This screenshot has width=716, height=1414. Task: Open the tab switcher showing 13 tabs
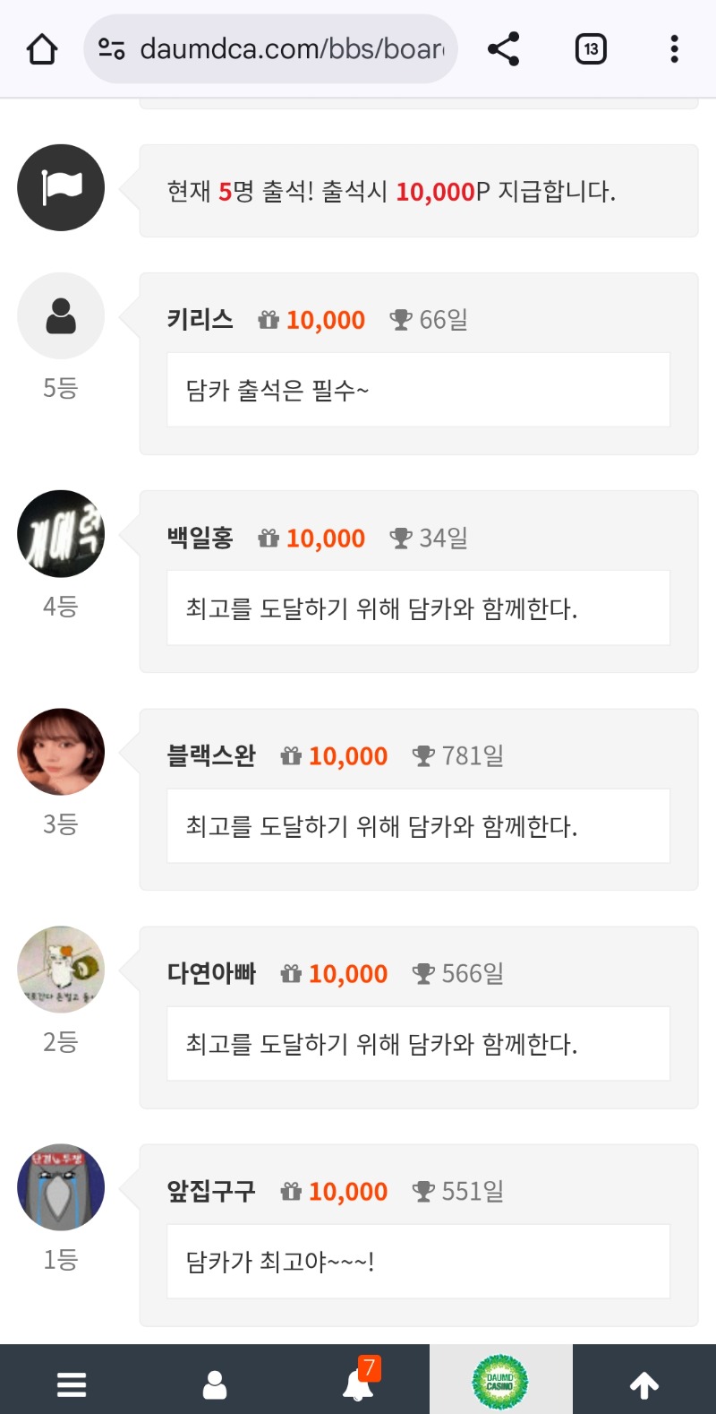591,49
